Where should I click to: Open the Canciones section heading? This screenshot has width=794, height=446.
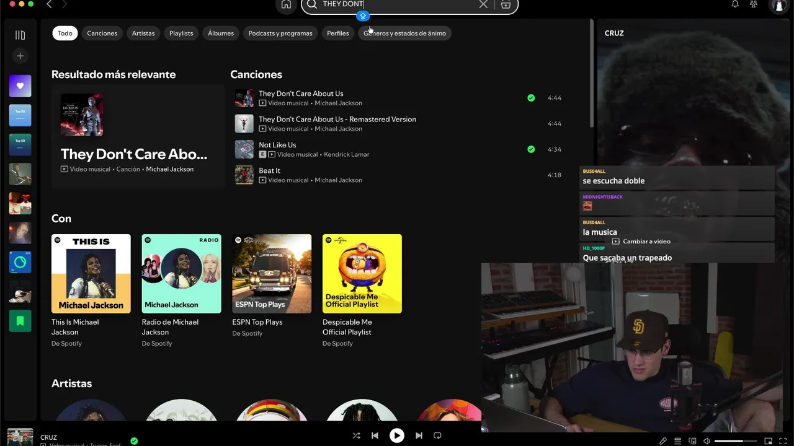coord(256,74)
